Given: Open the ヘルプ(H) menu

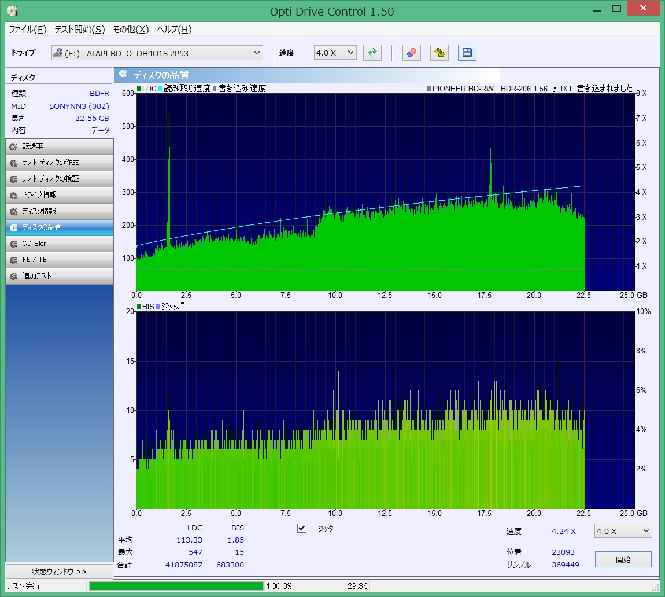Looking at the screenshot, I should click(174, 30).
